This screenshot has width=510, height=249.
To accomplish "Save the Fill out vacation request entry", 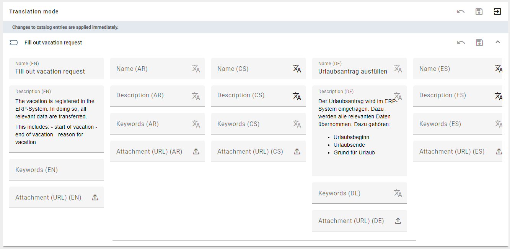I will 479,42.
